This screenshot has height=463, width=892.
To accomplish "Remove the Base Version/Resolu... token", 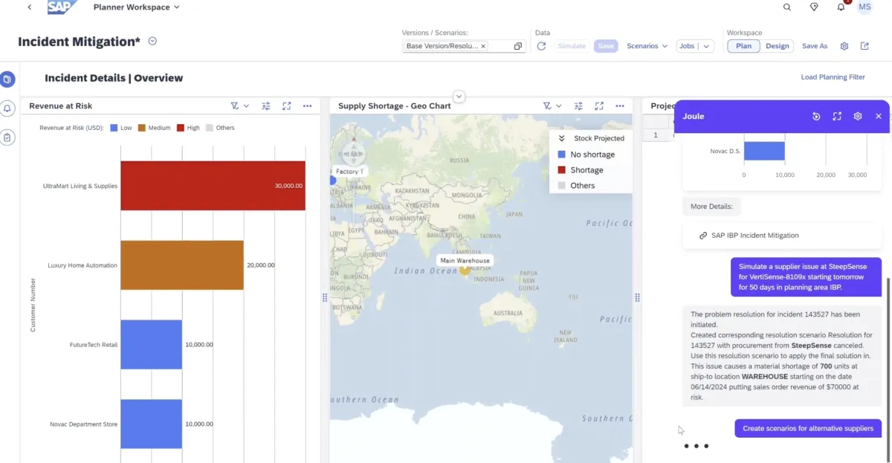I will (x=483, y=46).
